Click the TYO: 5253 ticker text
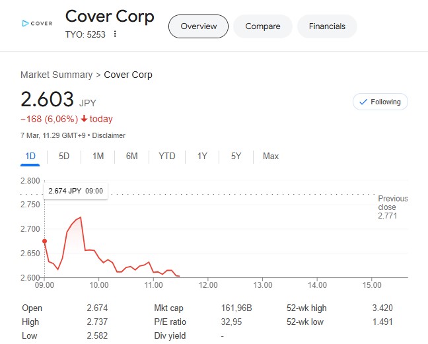The image size is (428, 344). pyautogui.click(x=85, y=34)
